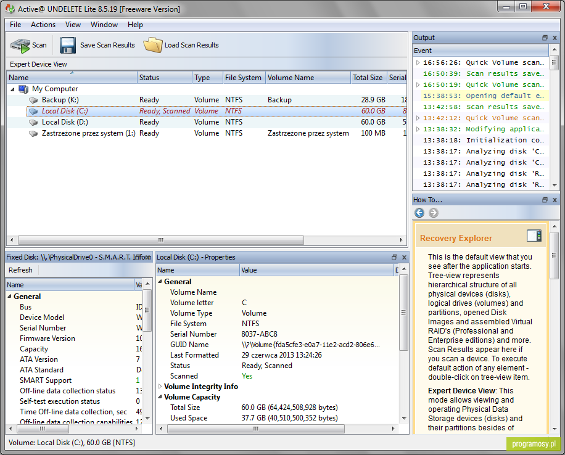565x455 pixels.
Task: Go forward in How To panel
Action: [434, 213]
